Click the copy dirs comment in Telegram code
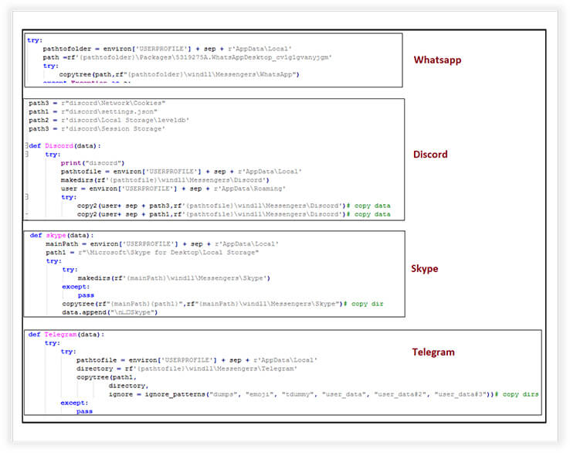 (x=517, y=394)
